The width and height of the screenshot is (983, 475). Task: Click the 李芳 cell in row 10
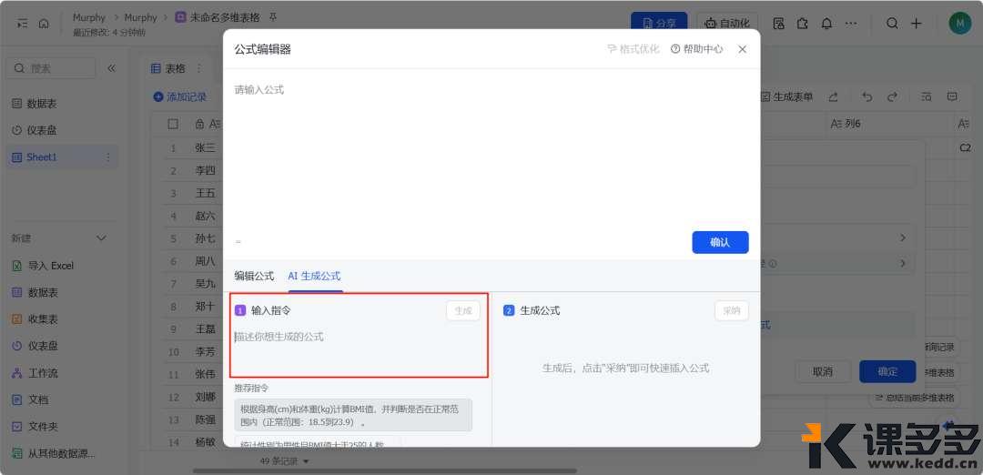[205, 352]
